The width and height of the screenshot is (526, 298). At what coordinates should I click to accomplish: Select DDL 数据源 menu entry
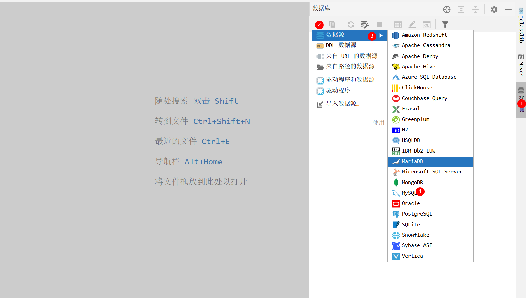[x=350, y=45]
